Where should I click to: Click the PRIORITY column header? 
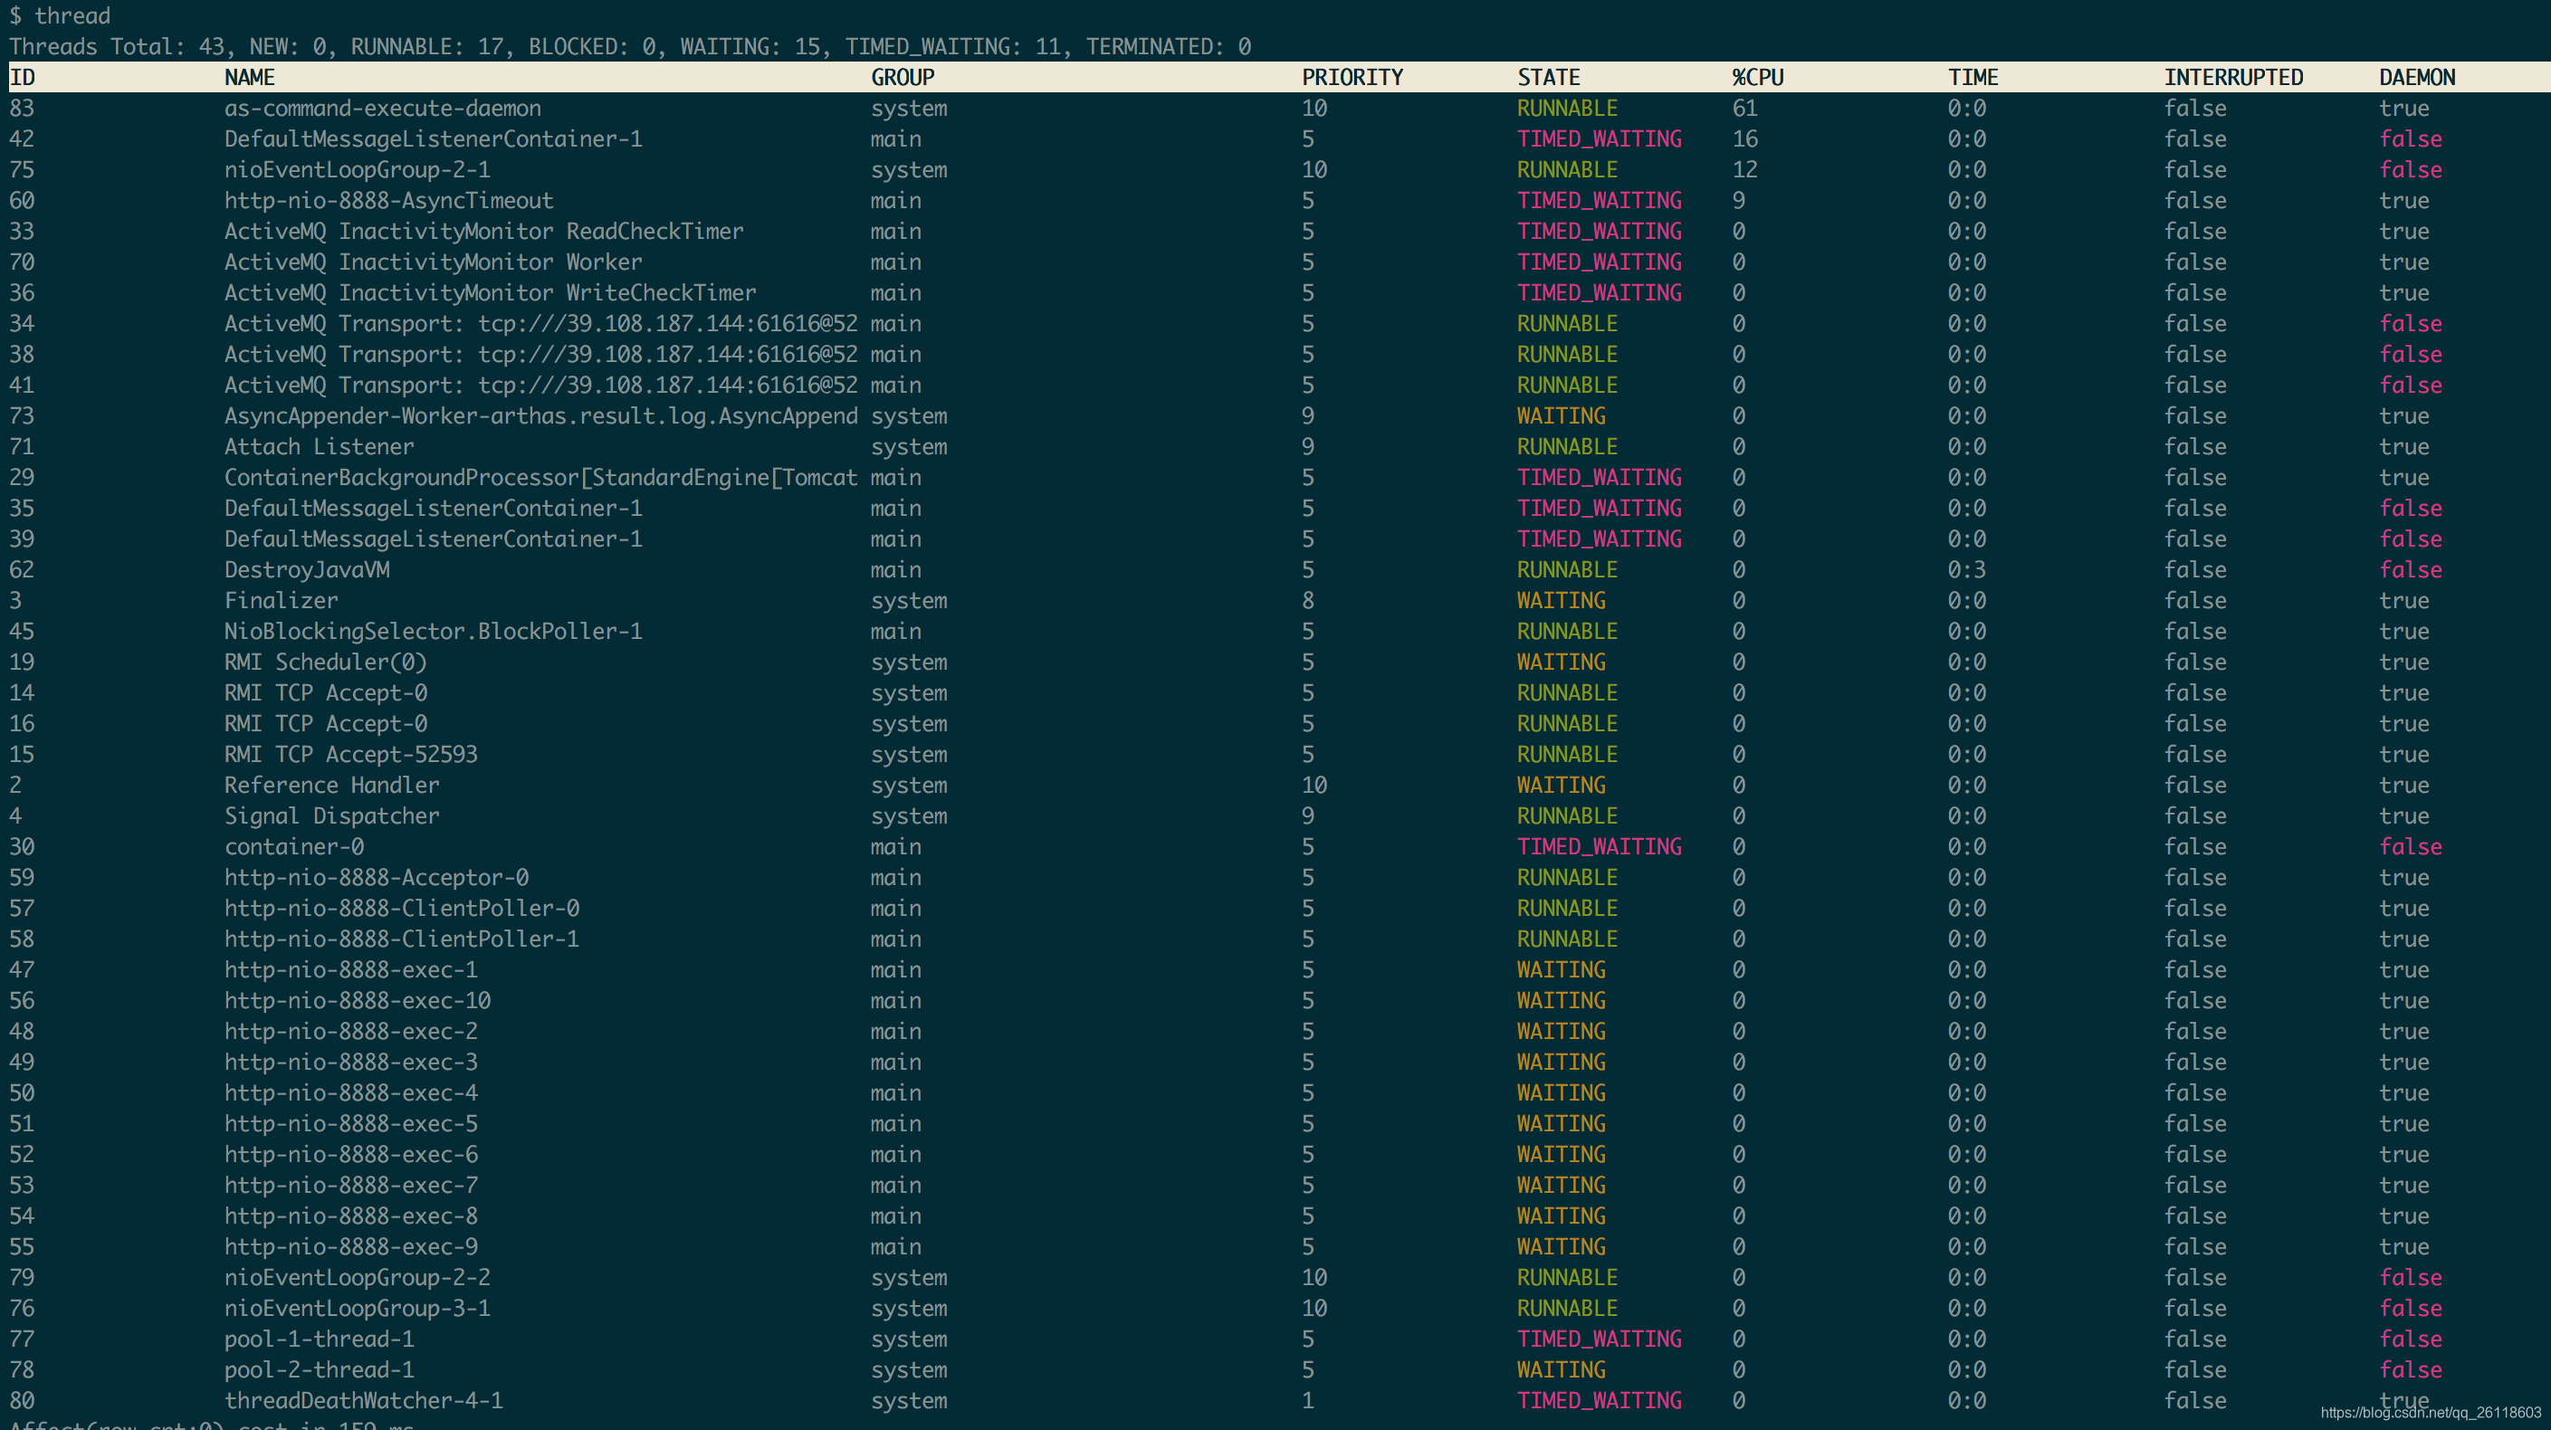pos(1352,77)
